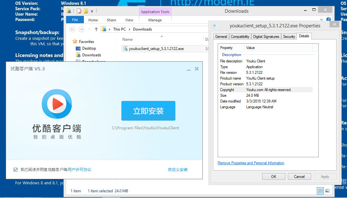
Task: Click the Value column header
Action: coord(250,48)
